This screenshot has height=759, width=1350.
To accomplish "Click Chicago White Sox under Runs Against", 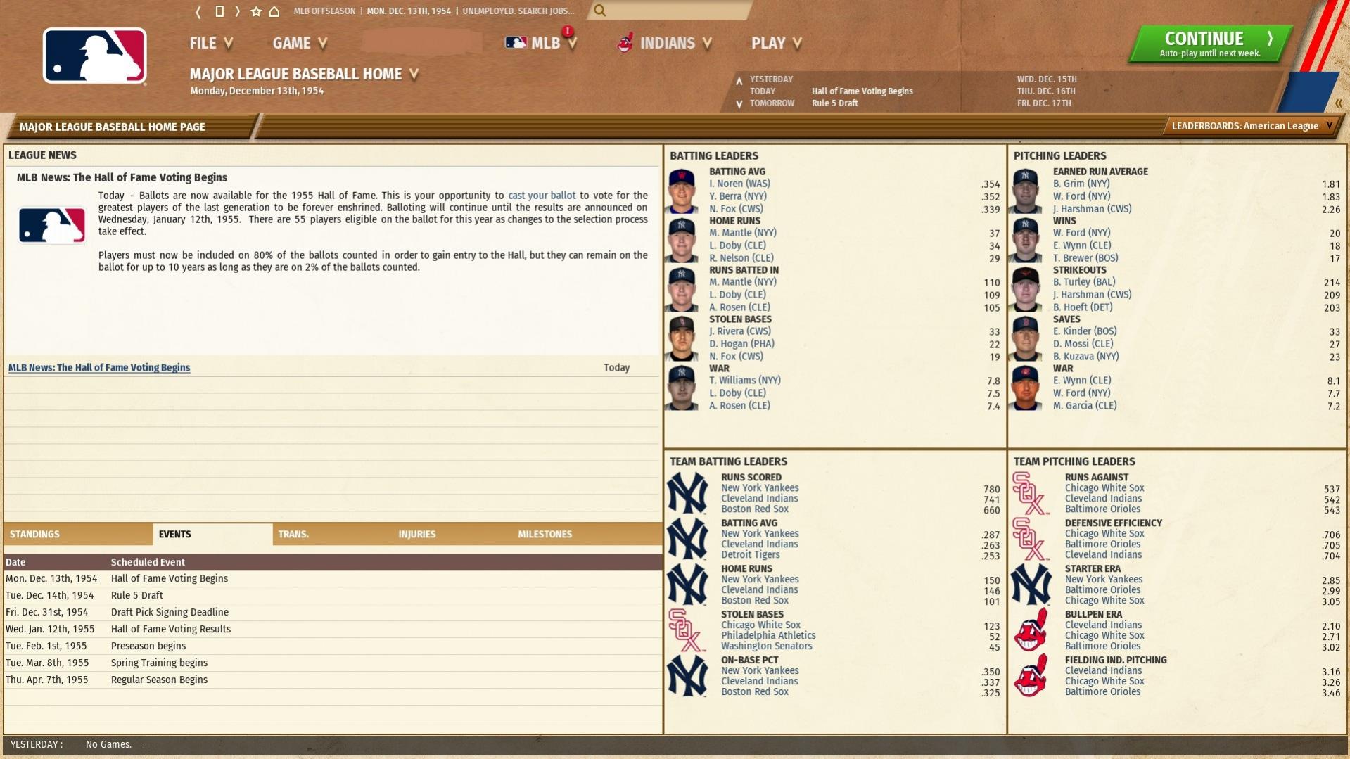I will pos(1104,488).
